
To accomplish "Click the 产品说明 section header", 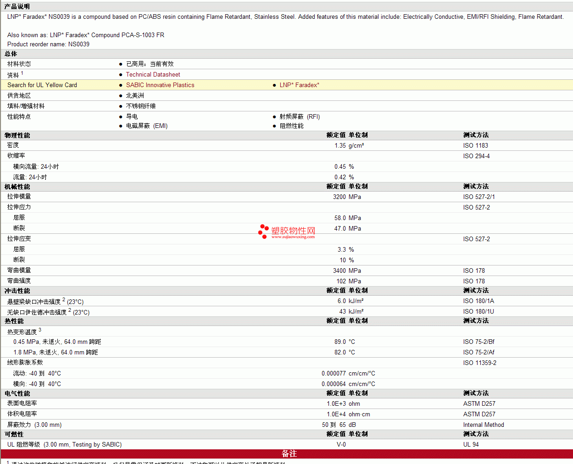I will tap(17, 6).
